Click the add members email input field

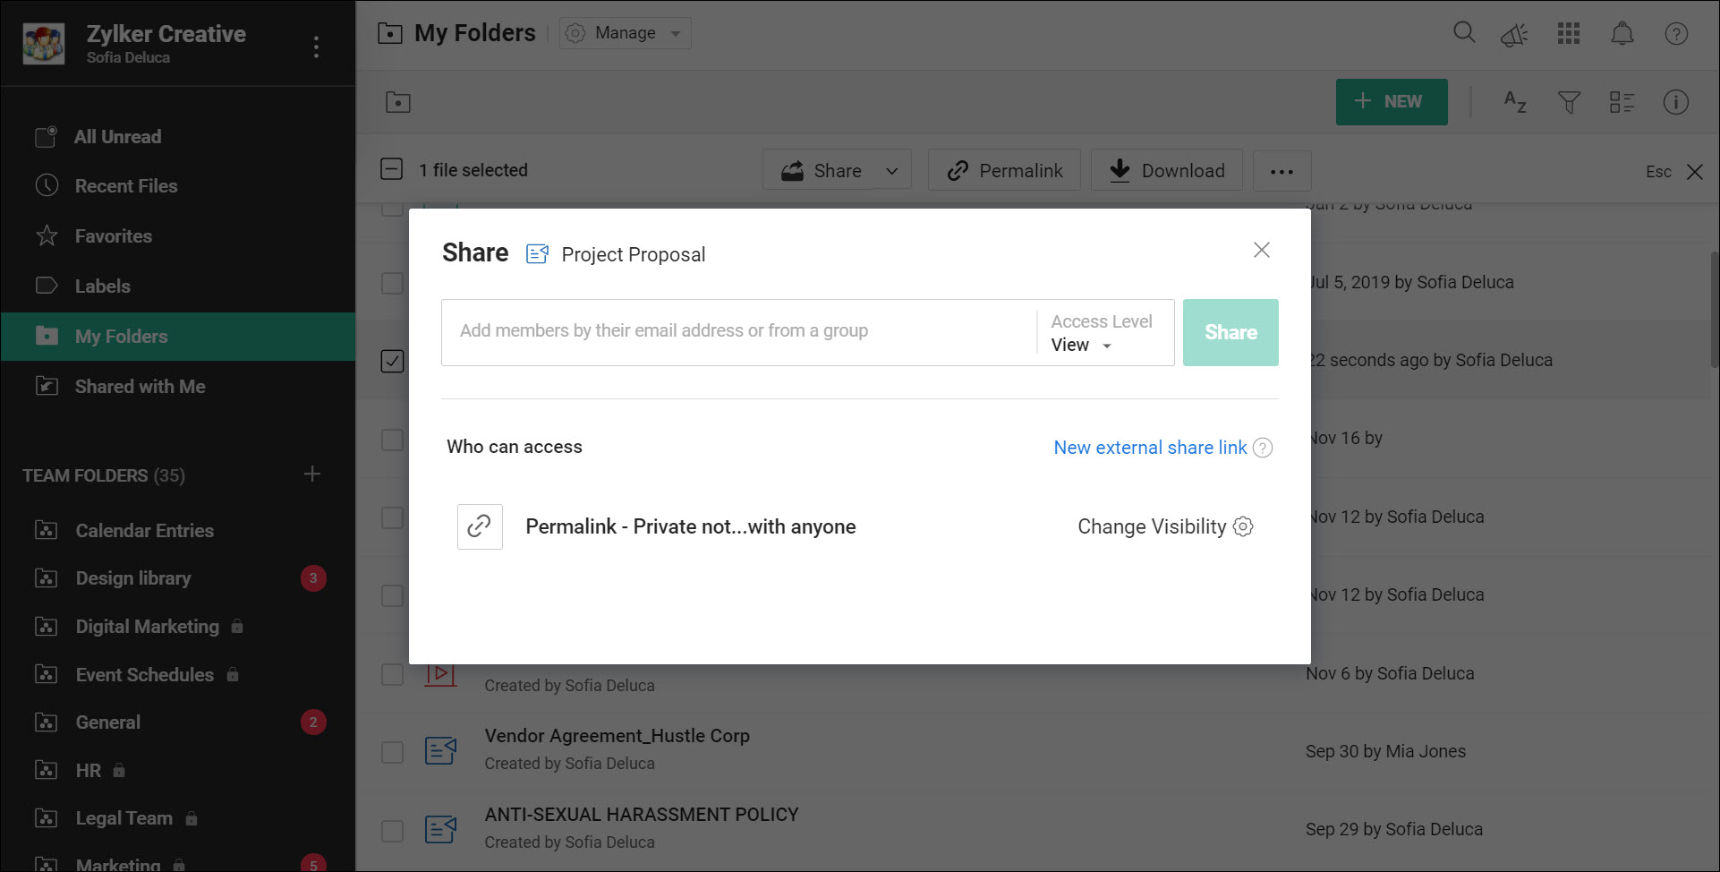(738, 331)
